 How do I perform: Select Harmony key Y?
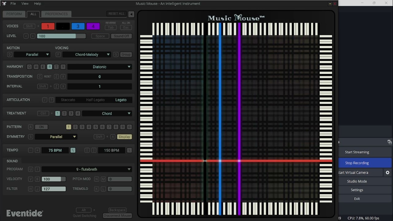[x=63, y=67]
